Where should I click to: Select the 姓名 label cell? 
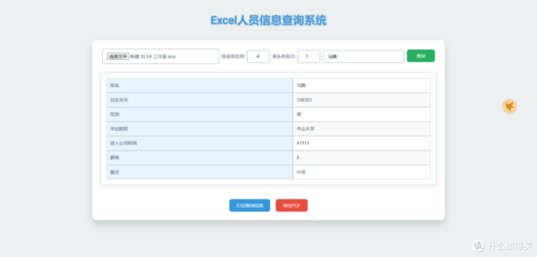pos(200,85)
